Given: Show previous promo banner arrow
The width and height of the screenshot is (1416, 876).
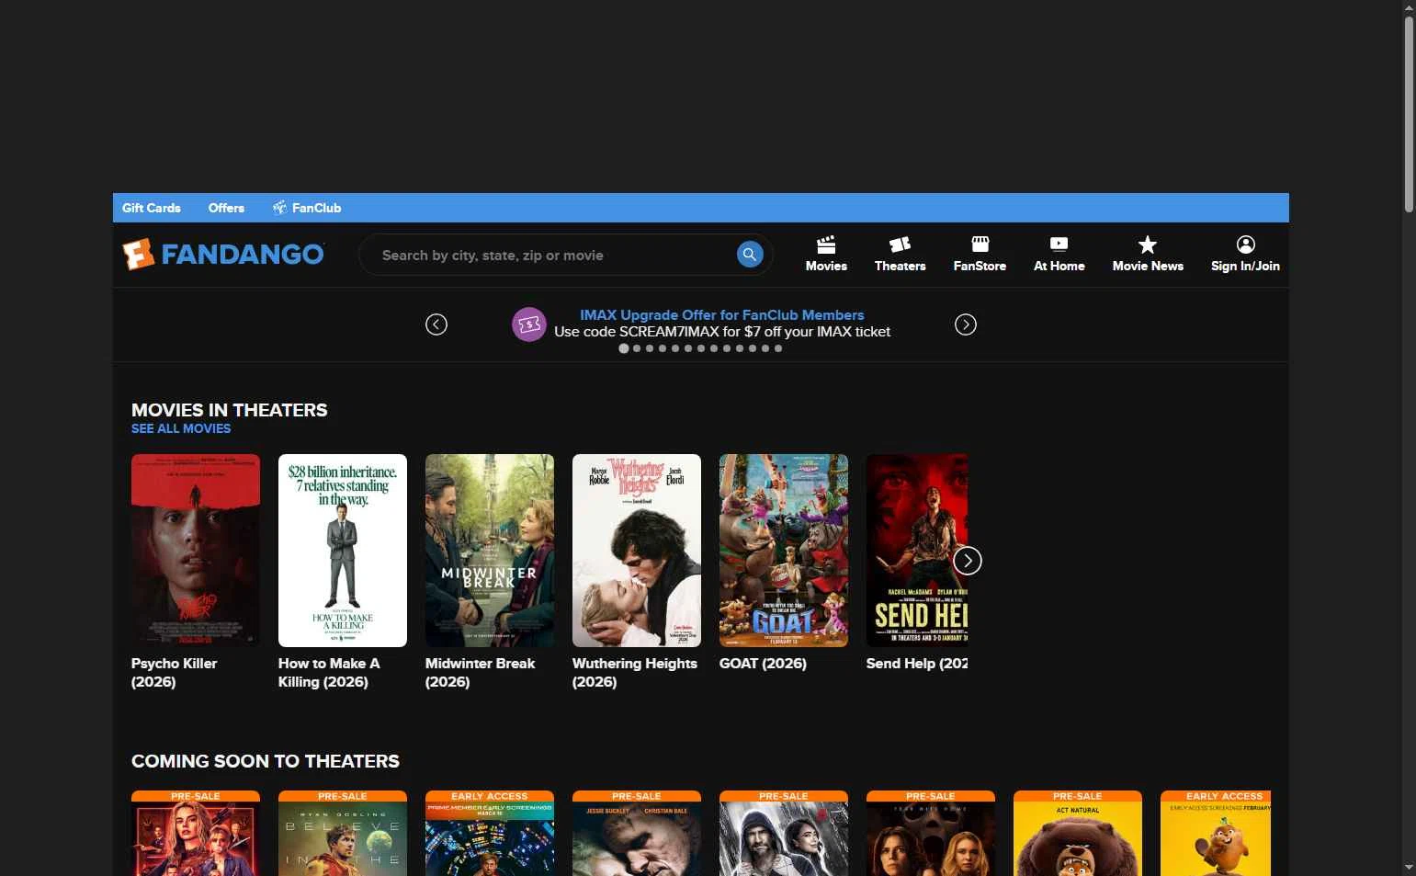Looking at the screenshot, I should 436,324.
